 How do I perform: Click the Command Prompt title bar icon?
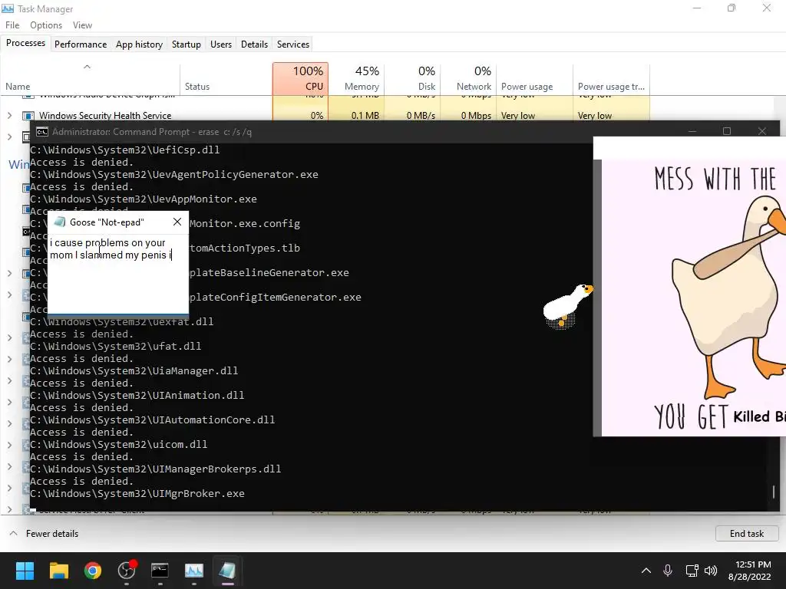click(x=42, y=132)
